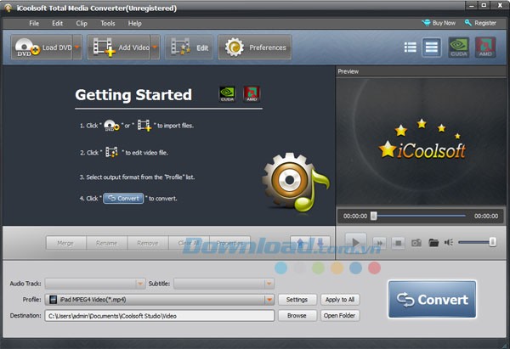Open Preferences from the toolbar
The image size is (510, 349).
point(255,48)
